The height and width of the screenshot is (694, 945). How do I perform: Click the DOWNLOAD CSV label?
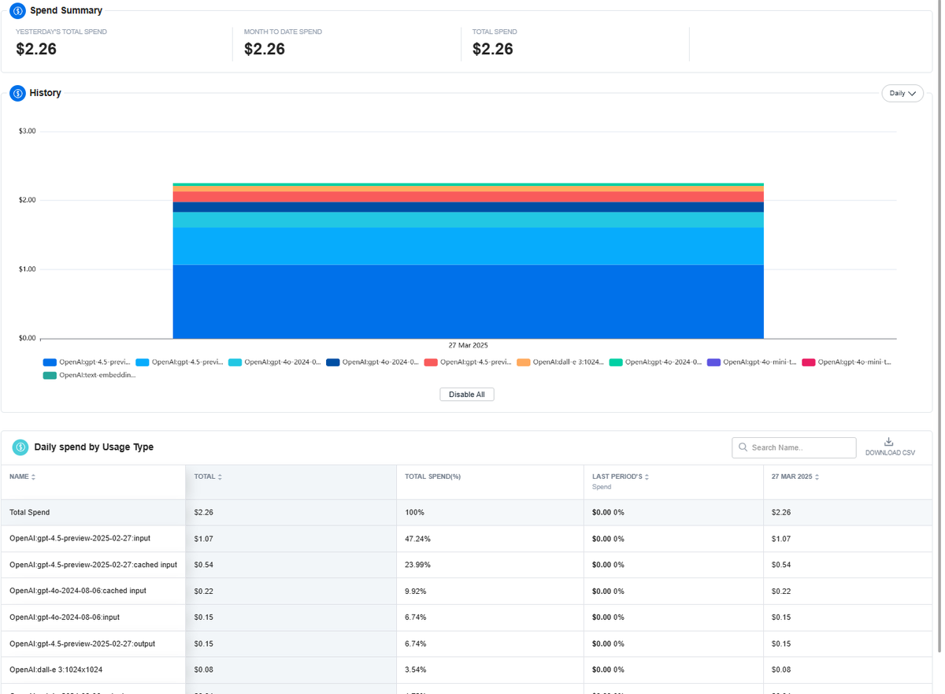[x=890, y=453]
